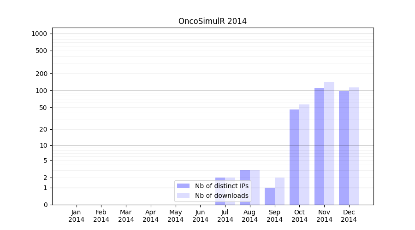Select the Dec 2014 x-axis label
This screenshot has height=230, width=415.
point(349,216)
